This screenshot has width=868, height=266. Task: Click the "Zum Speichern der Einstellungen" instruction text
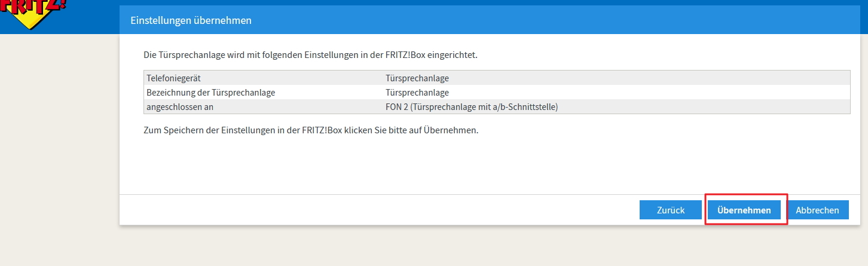pyautogui.click(x=311, y=130)
